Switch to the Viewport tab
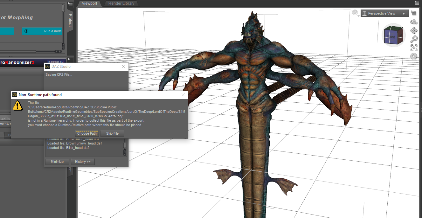Viewport: 422px width, 218px height. [89, 3]
